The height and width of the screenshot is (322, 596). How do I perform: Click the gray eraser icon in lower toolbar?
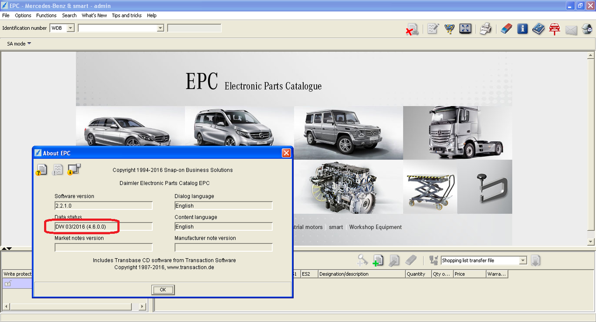click(x=410, y=260)
